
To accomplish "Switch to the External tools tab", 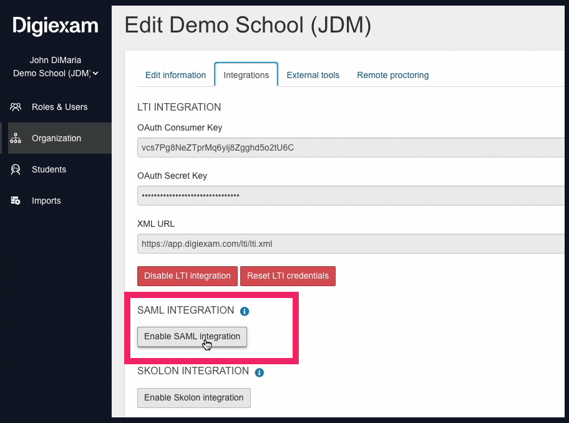I will tap(313, 75).
